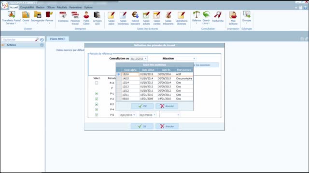
Task: Click the Recherche icon in ribbon
Action: 218,15
